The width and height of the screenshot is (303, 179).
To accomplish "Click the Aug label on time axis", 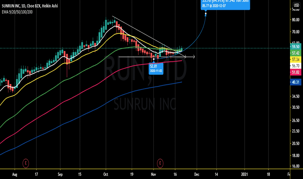I will click(15, 174).
